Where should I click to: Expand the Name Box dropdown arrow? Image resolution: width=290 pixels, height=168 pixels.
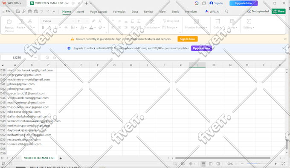click(35, 57)
